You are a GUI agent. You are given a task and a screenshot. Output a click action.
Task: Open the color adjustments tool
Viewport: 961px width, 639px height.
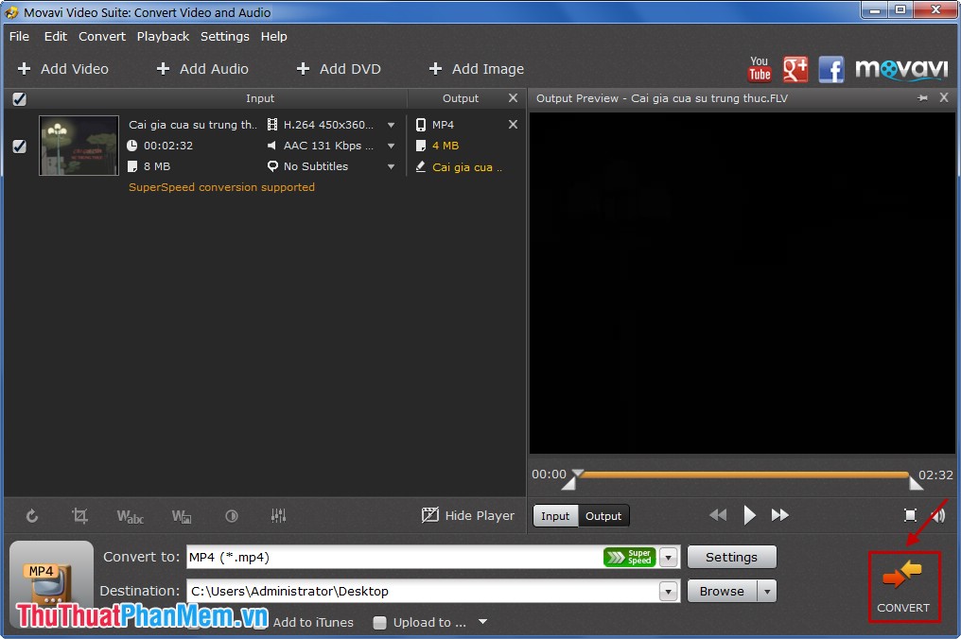[x=232, y=516]
